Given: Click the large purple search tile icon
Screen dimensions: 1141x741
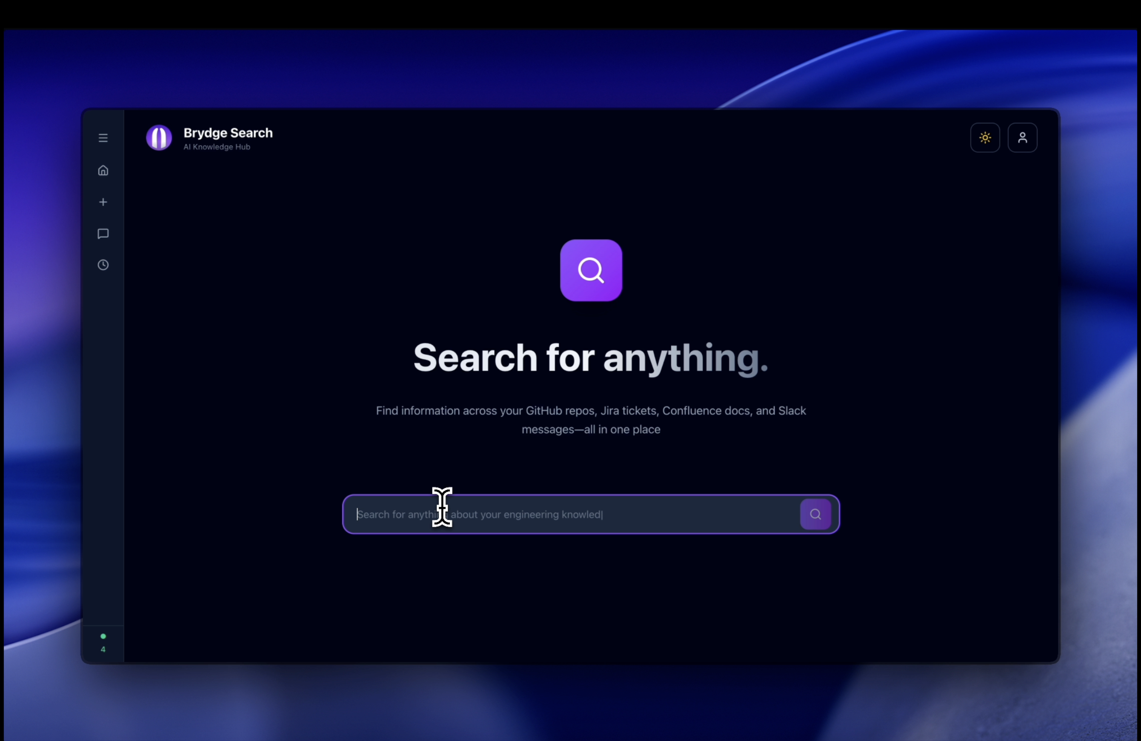Looking at the screenshot, I should pyautogui.click(x=590, y=270).
